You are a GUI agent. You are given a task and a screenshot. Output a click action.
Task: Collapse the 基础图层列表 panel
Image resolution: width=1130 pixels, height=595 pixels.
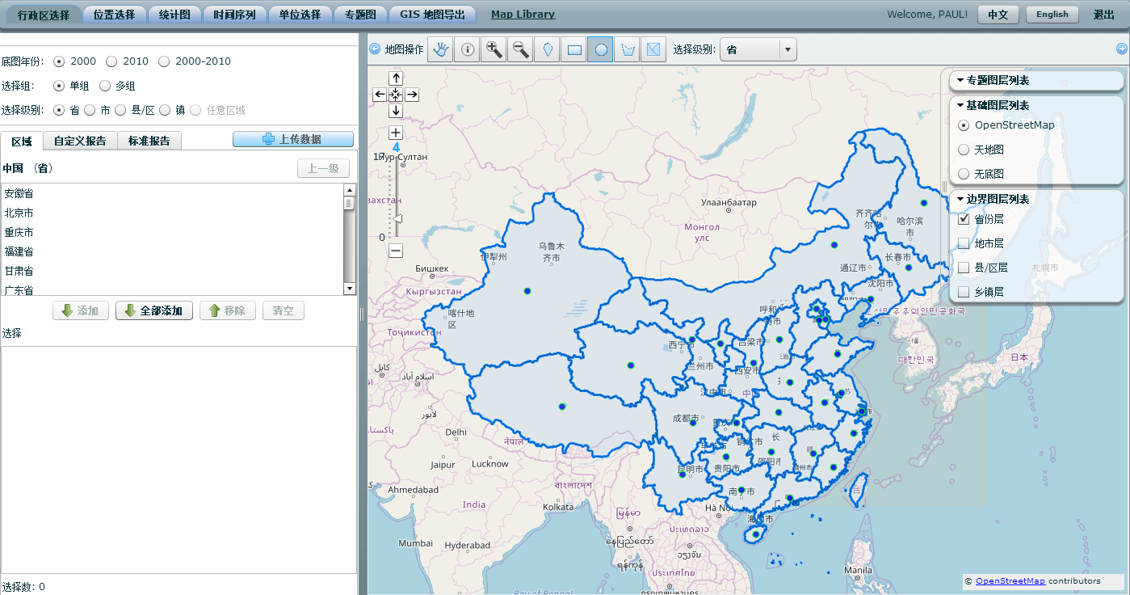[993, 105]
